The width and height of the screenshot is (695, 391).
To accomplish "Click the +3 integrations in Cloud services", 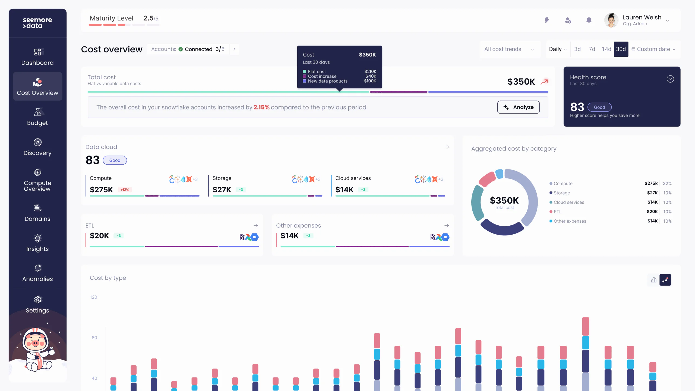I will coord(441,179).
